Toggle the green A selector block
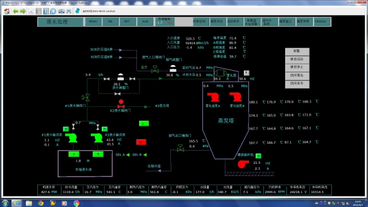This screenshot has width=368, height=207. click(x=144, y=124)
